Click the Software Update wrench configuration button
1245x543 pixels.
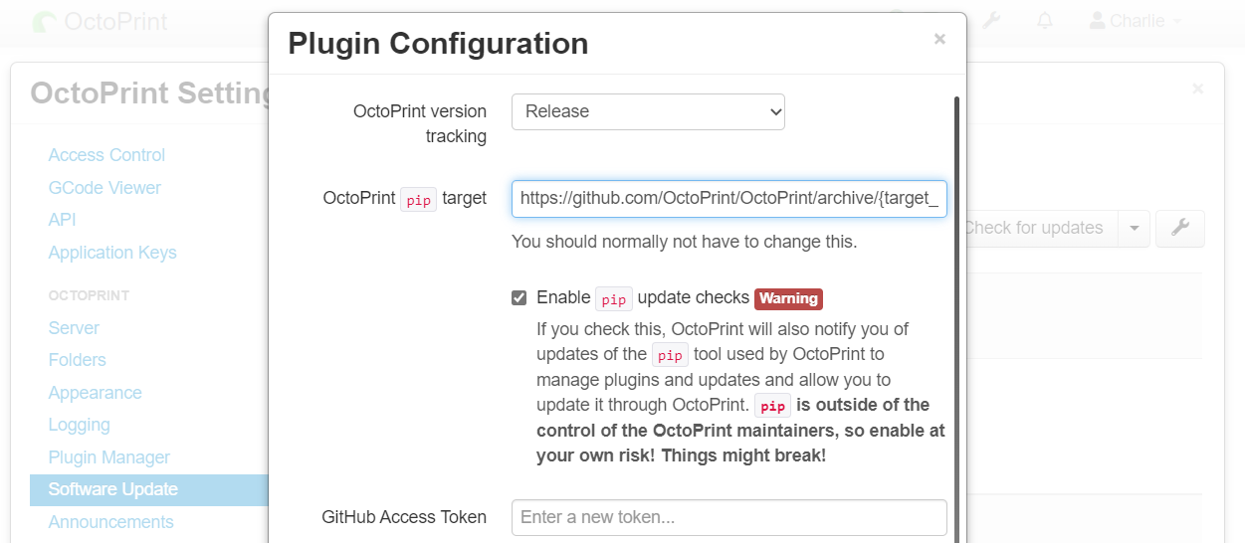point(1180,228)
